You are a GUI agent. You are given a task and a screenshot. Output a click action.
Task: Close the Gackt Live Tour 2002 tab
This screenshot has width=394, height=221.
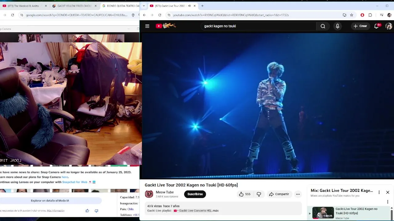[195, 6]
